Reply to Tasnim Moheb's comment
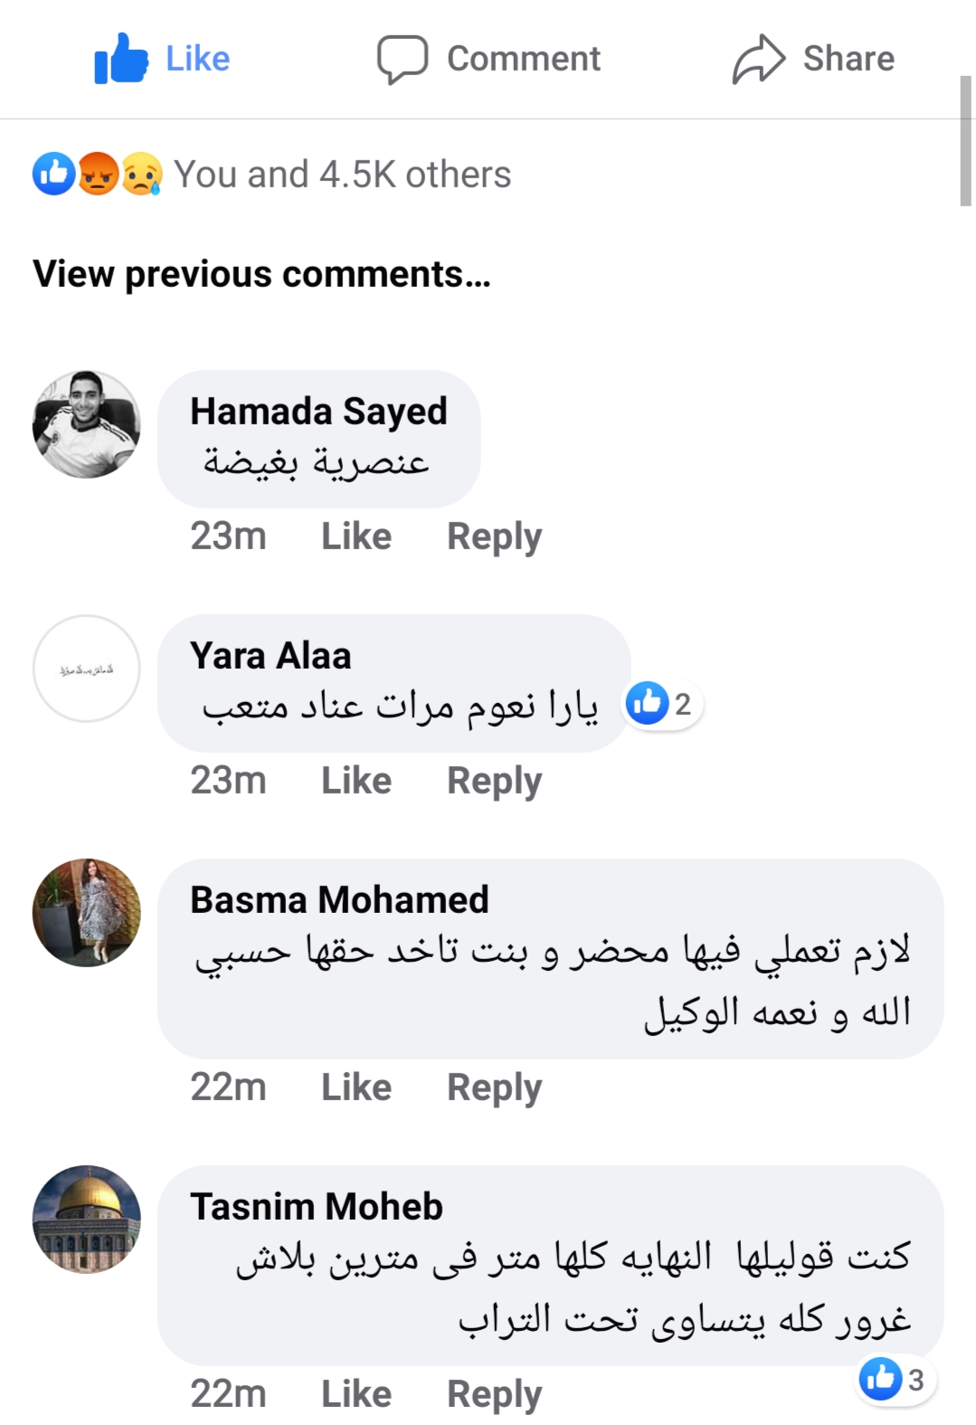The width and height of the screenshot is (976, 1425). pyautogui.click(x=494, y=1394)
